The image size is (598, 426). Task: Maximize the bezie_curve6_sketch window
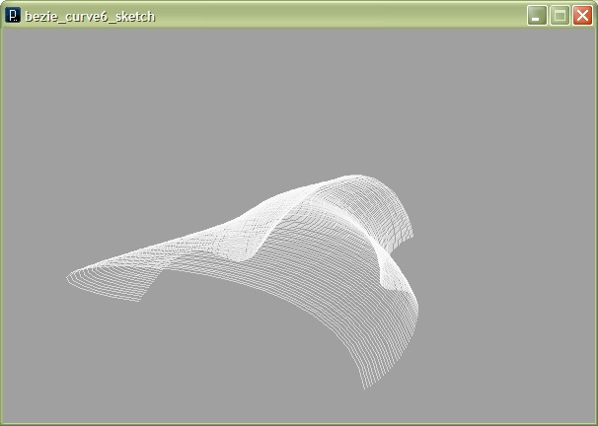(560, 16)
